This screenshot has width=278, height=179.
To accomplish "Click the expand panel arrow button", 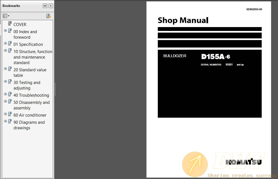I will [x=51, y=6].
